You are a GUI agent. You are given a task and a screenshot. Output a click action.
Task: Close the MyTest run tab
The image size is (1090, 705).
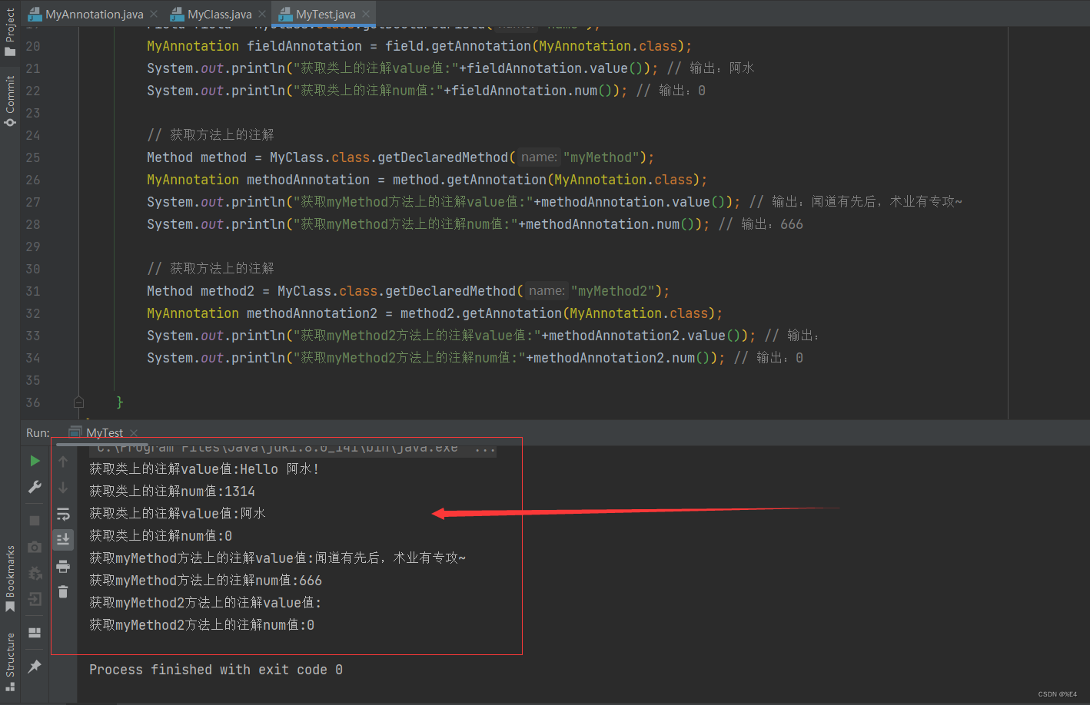click(134, 433)
